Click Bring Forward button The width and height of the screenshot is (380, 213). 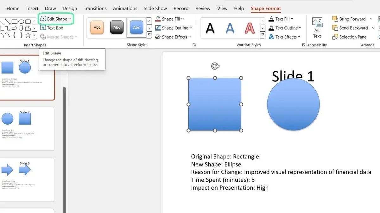click(349, 19)
